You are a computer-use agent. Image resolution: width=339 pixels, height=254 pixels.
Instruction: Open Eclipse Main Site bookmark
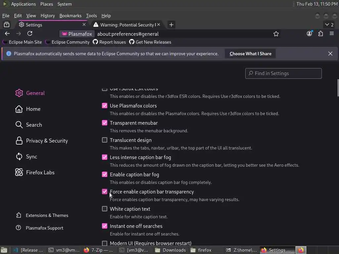(x=22, y=42)
